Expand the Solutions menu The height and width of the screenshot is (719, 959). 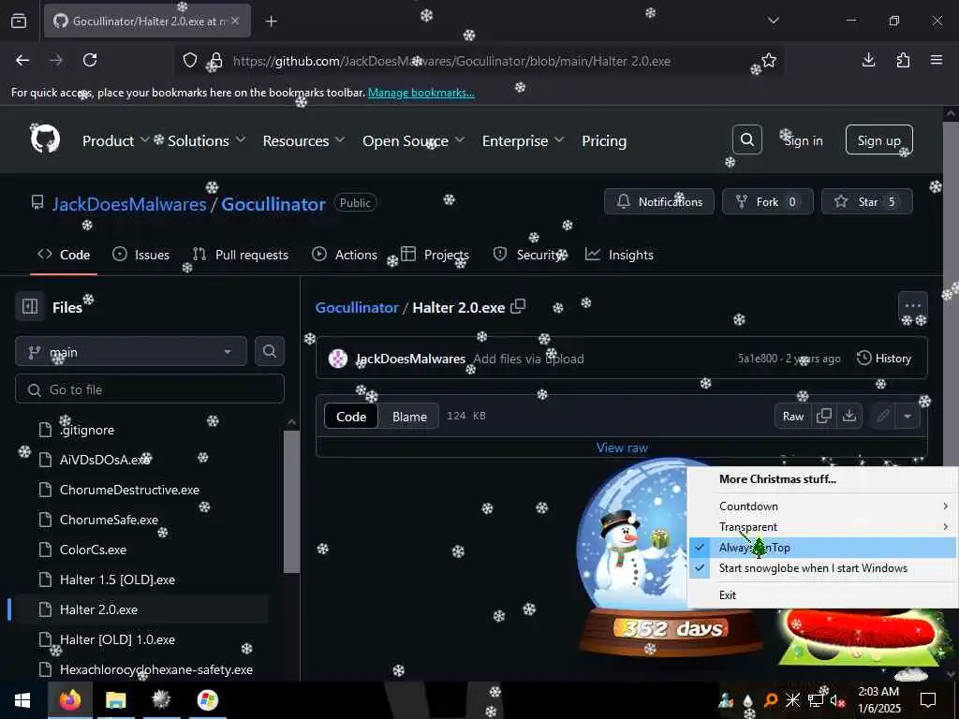click(207, 140)
